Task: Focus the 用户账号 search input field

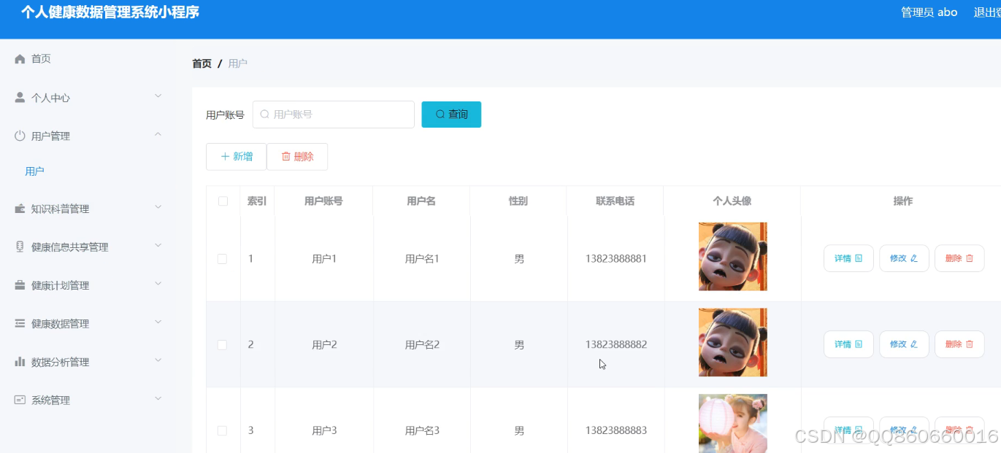Action: [x=334, y=115]
